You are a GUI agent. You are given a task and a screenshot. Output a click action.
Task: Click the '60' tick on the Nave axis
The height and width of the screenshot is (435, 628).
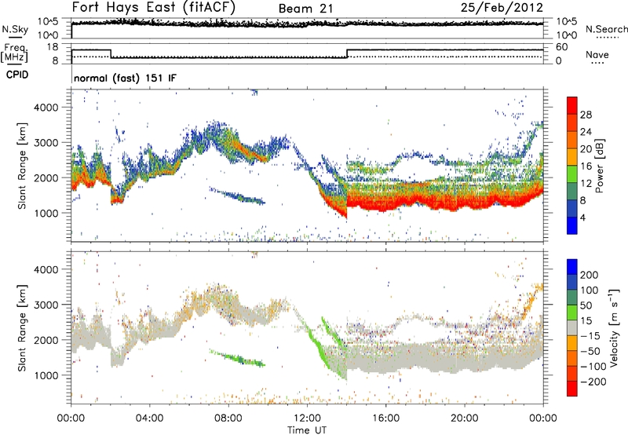pos(562,47)
